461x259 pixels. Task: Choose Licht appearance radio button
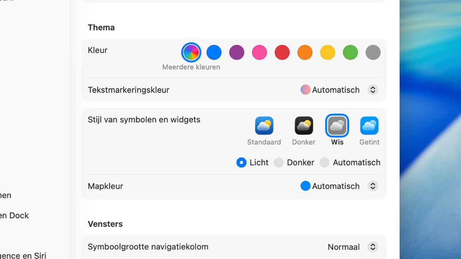click(x=241, y=163)
